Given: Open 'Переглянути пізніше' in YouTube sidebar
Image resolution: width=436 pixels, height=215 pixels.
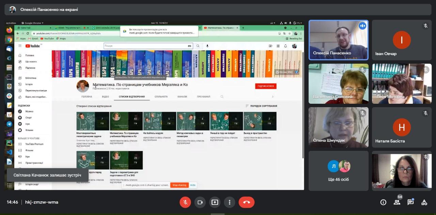Looking at the screenshot, I should tap(33, 90).
